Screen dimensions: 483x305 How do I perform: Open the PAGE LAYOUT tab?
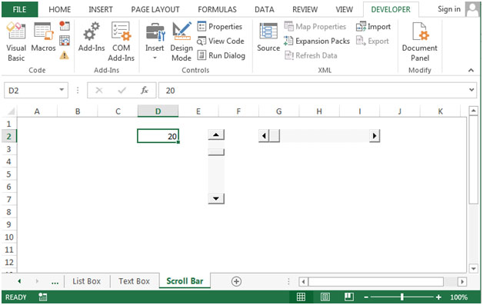pyautogui.click(x=155, y=9)
